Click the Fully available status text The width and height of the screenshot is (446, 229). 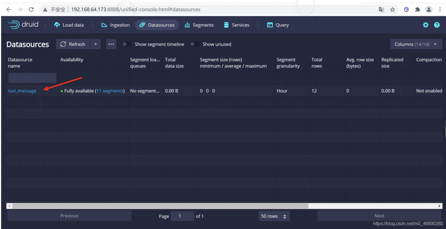pyautogui.click(x=79, y=91)
